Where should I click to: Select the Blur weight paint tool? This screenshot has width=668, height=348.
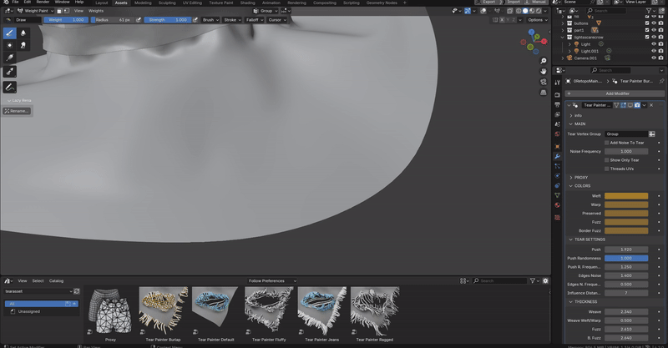tap(23, 33)
